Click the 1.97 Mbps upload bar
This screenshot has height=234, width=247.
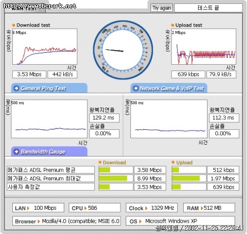click(189, 178)
